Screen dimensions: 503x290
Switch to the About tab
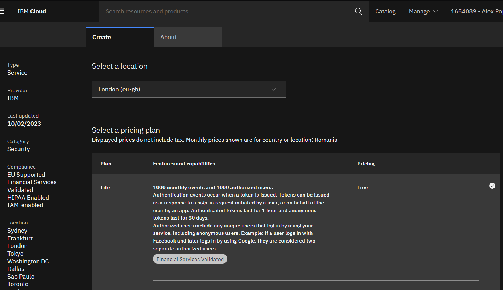[188, 37]
